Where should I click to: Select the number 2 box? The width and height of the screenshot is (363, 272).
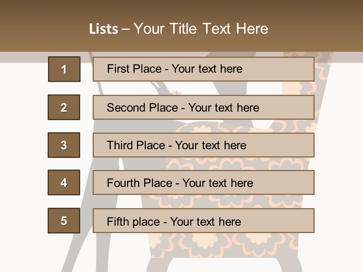[x=64, y=107]
